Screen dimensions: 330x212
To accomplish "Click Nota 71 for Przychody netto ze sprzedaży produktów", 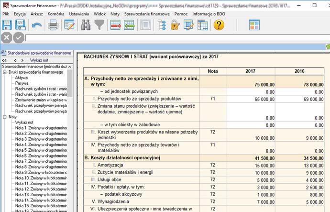I will tap(213, 99).
